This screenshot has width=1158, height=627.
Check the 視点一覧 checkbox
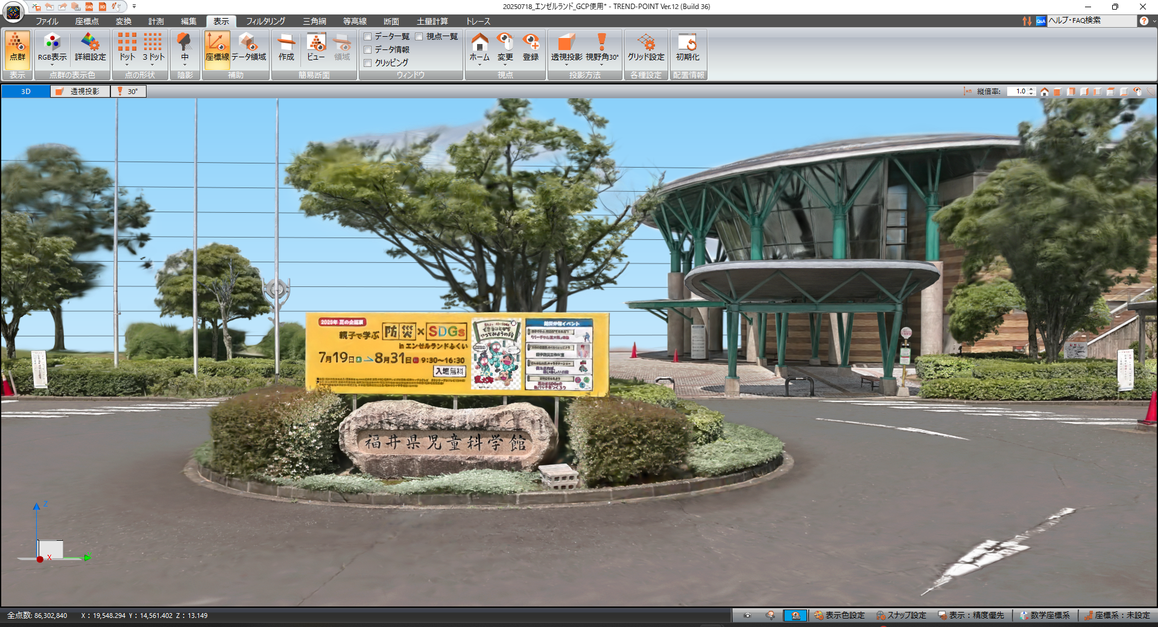(x=419, y=37)
